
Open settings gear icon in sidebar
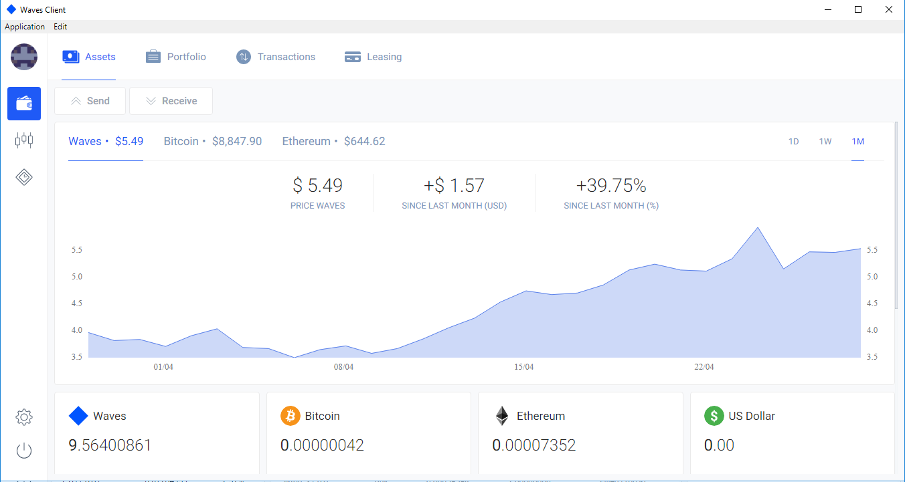(x=24, y=417)
